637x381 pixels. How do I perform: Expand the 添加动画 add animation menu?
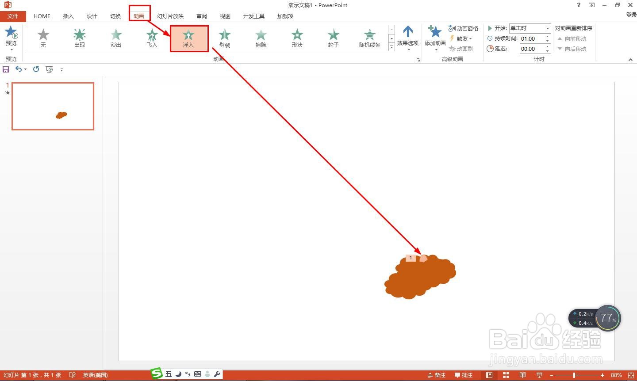(435, 38)
